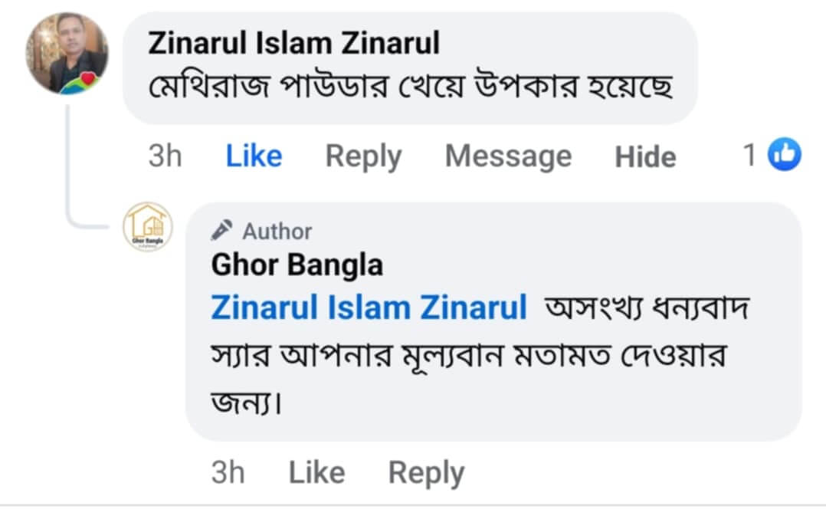Click the Author label text
Viewport: 826px width, 516px height.
277,231
